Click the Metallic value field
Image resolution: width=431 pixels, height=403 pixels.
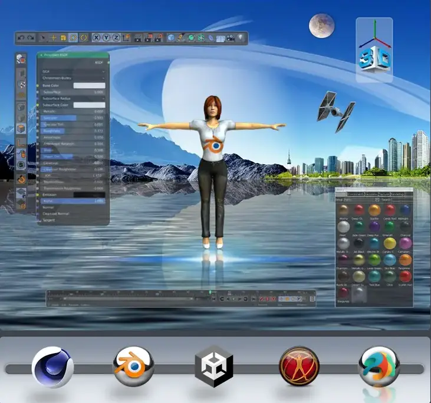[x=73, y=111]
